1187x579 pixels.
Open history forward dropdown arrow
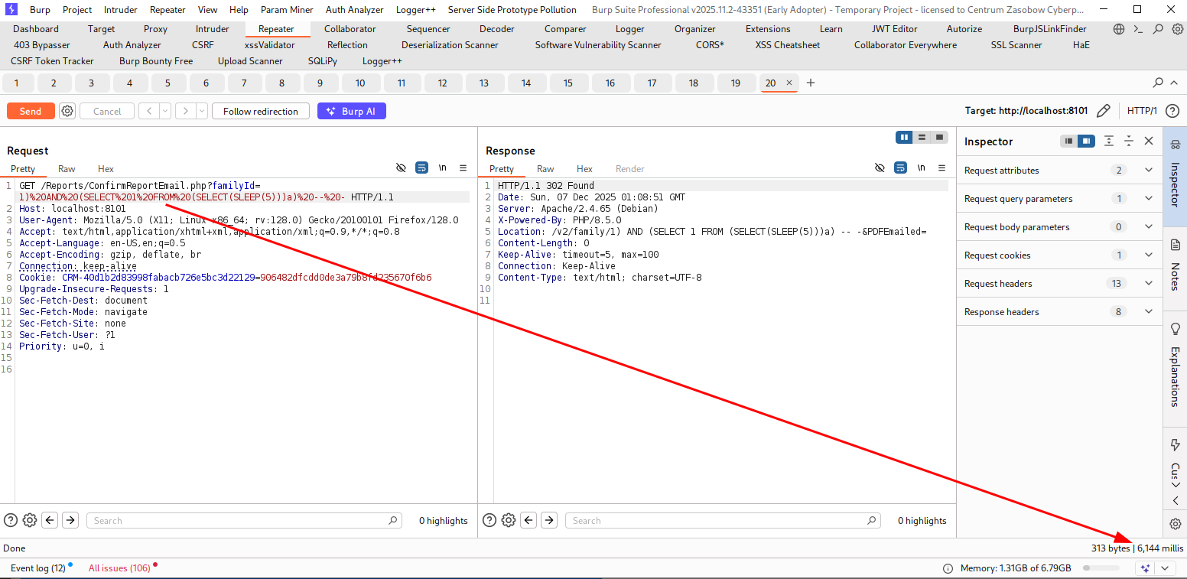[202, 111]
